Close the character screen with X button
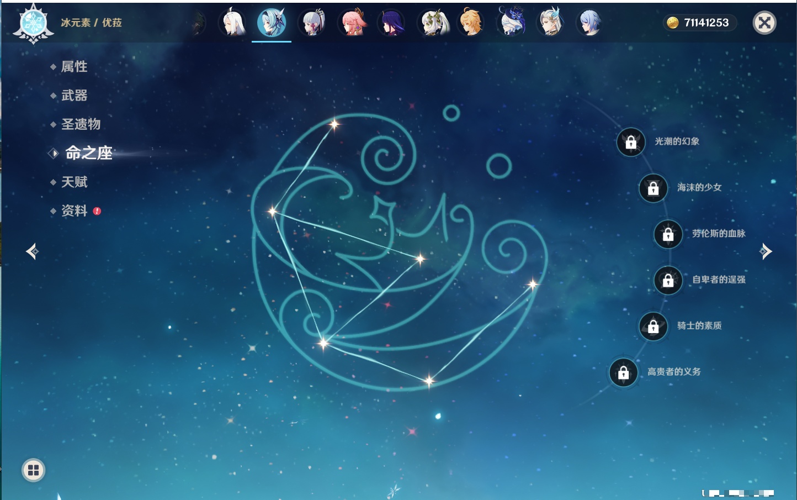This screenshot has width=797, height=500. coord(764,23)
